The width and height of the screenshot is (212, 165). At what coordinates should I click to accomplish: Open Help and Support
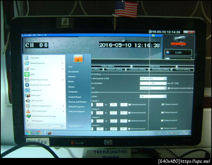pyautogui.click(x=77, y=112)
